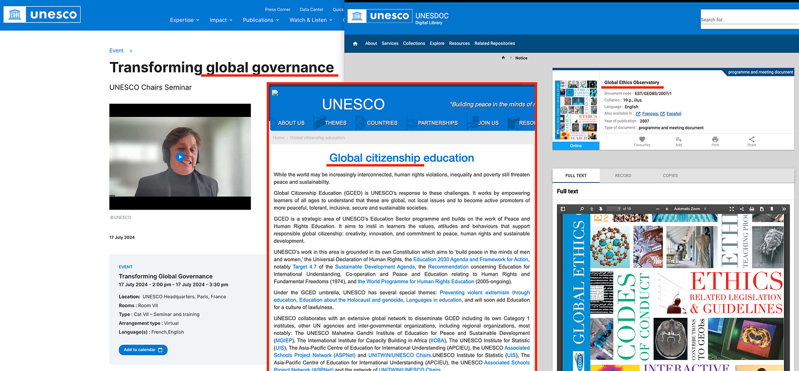Open the find magnifier in PDF toolbar
This screenshot has width=799, height=371.
click(x=581, y=209)
